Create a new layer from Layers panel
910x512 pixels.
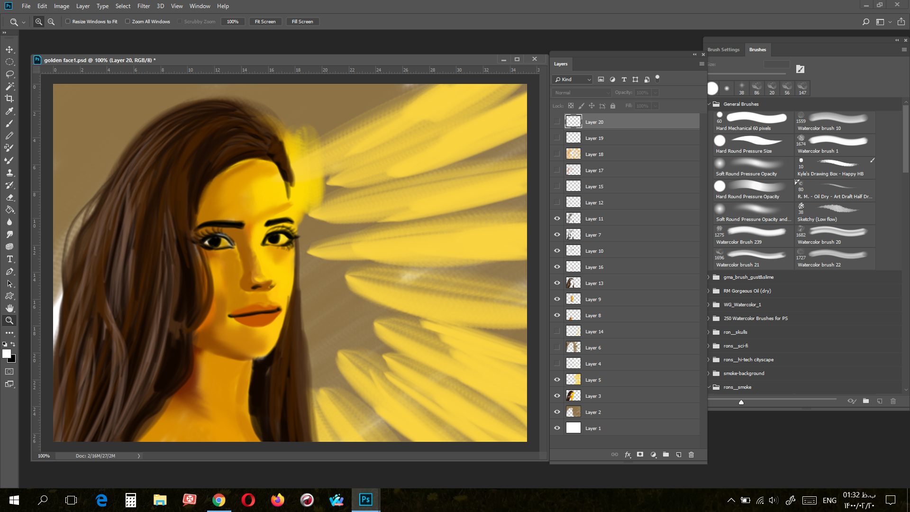[x=679, y=455]
